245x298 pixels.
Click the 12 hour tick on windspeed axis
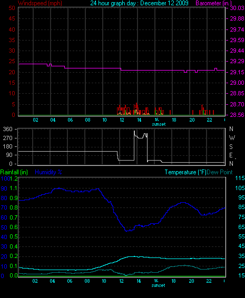(x=122, y=120)
